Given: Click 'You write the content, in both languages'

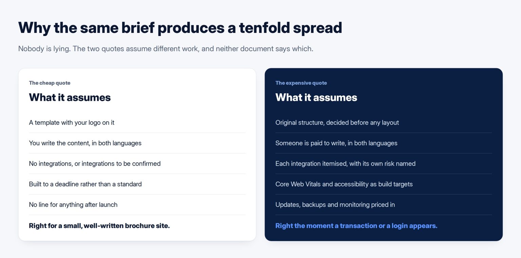Looking at the screenshot, I should coord(85,143).
